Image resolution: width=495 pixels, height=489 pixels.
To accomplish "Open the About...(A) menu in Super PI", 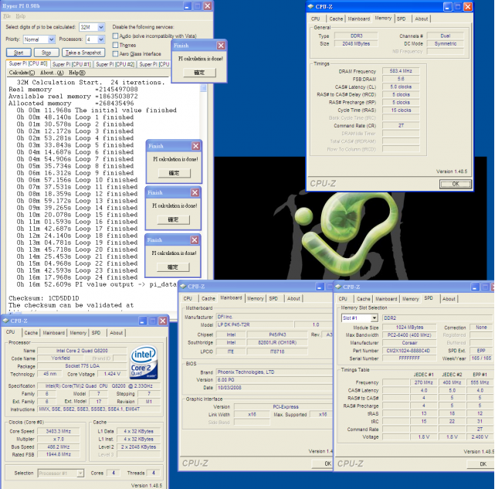I will coord(52,73).
